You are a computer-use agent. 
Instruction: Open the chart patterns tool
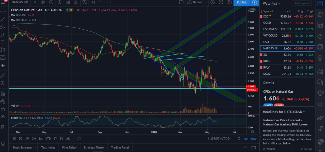point(3,50)
